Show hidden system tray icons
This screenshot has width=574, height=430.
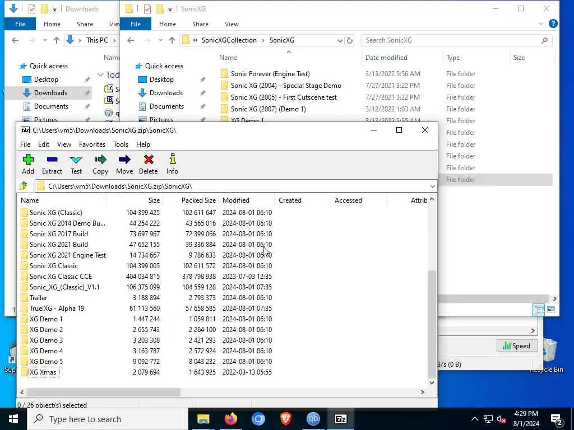click(474, 419)
